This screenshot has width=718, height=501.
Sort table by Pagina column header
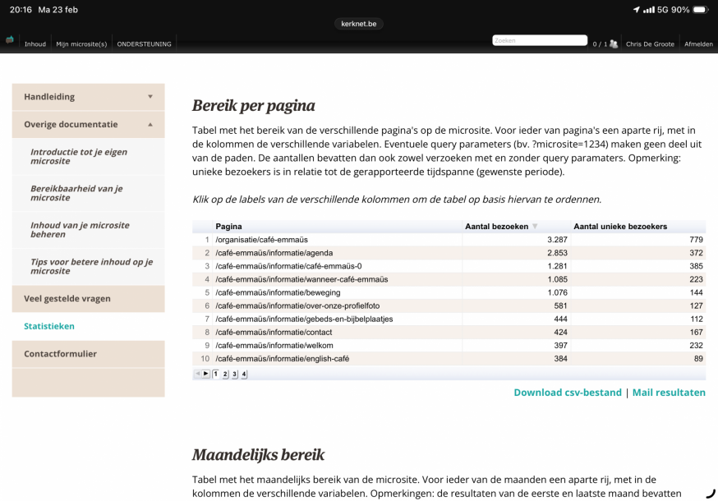click(228, 226)
